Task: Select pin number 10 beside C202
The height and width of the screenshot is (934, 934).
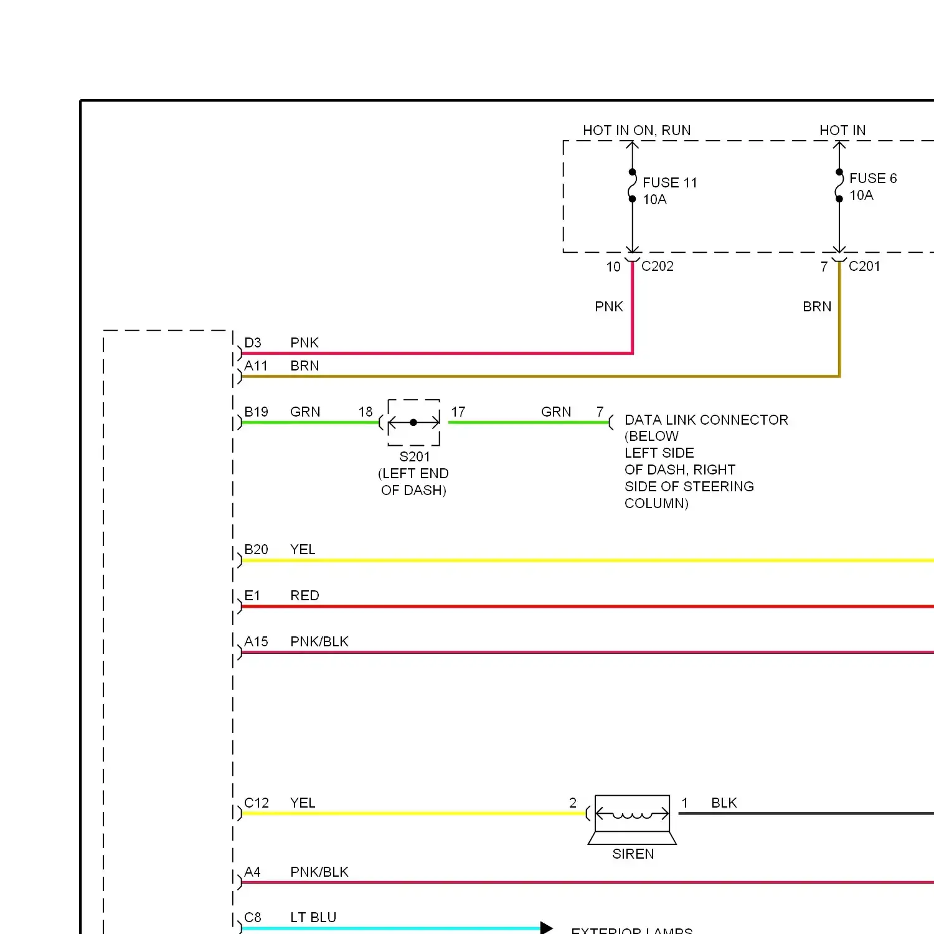Action: 613,267
